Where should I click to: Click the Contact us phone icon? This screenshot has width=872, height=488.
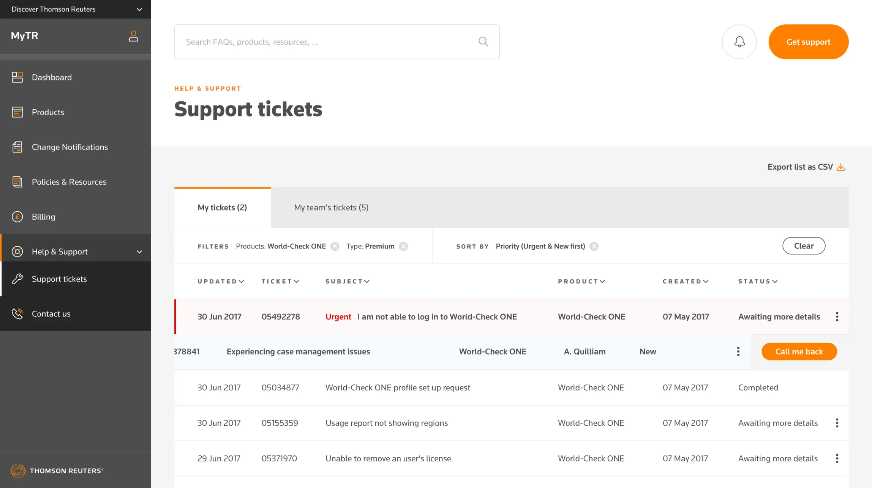click(17, 314)
